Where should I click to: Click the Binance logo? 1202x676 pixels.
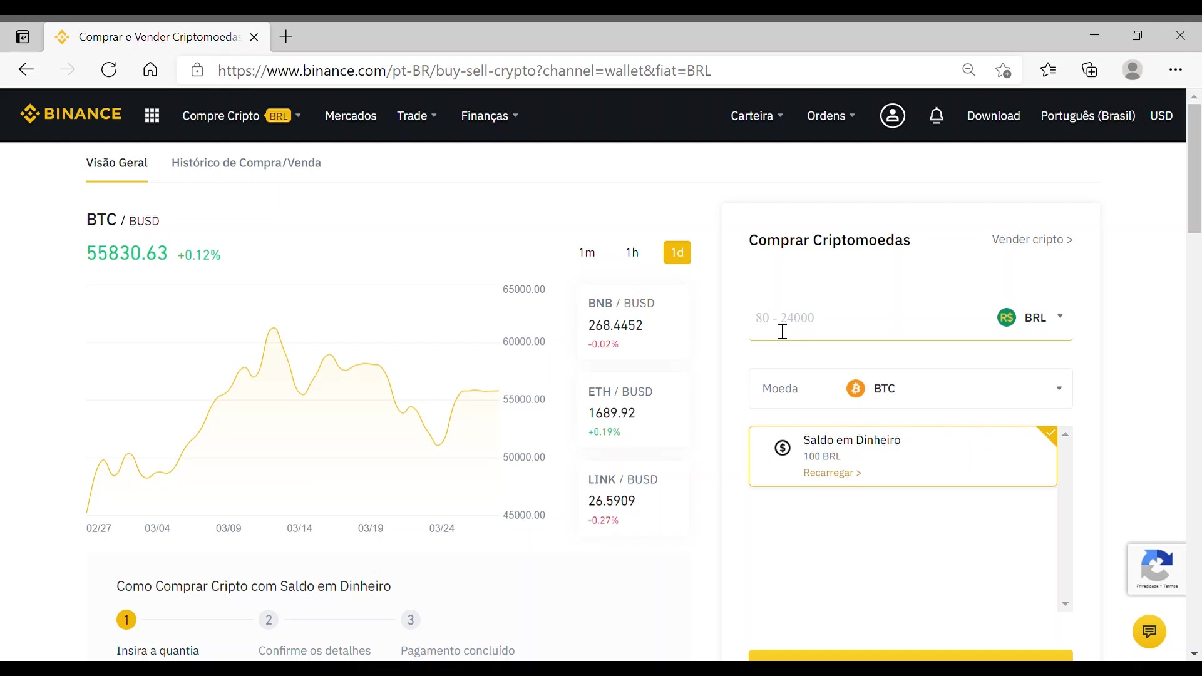71,115
